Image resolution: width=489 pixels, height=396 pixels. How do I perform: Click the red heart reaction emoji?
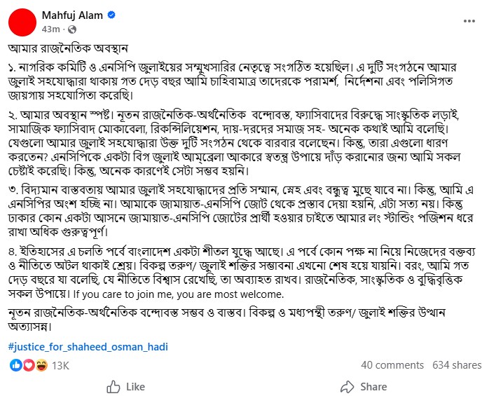pos(29,365)
